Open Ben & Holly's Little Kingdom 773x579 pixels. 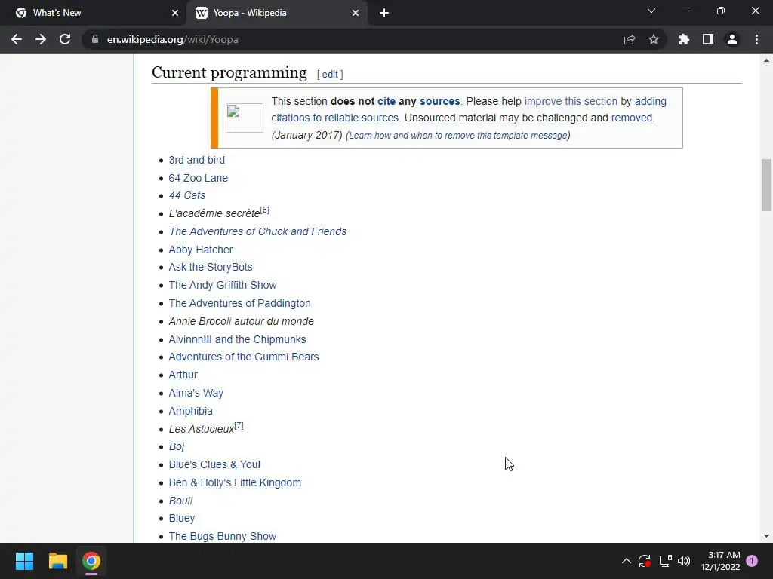(x=235, y=482)
